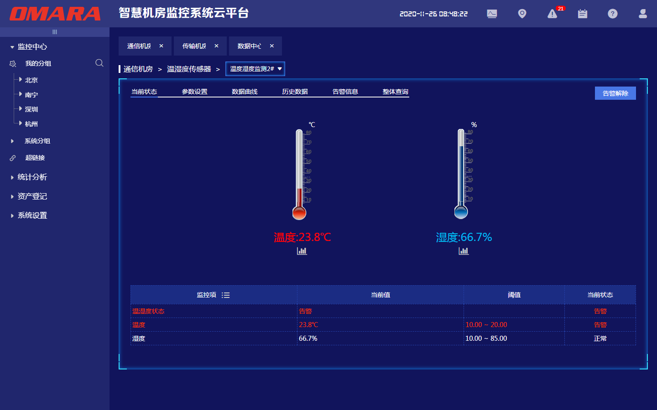Viewport: 657px width, 410px height.
Task: Switch to the 历史数据 tab
Action: [295, 92]
